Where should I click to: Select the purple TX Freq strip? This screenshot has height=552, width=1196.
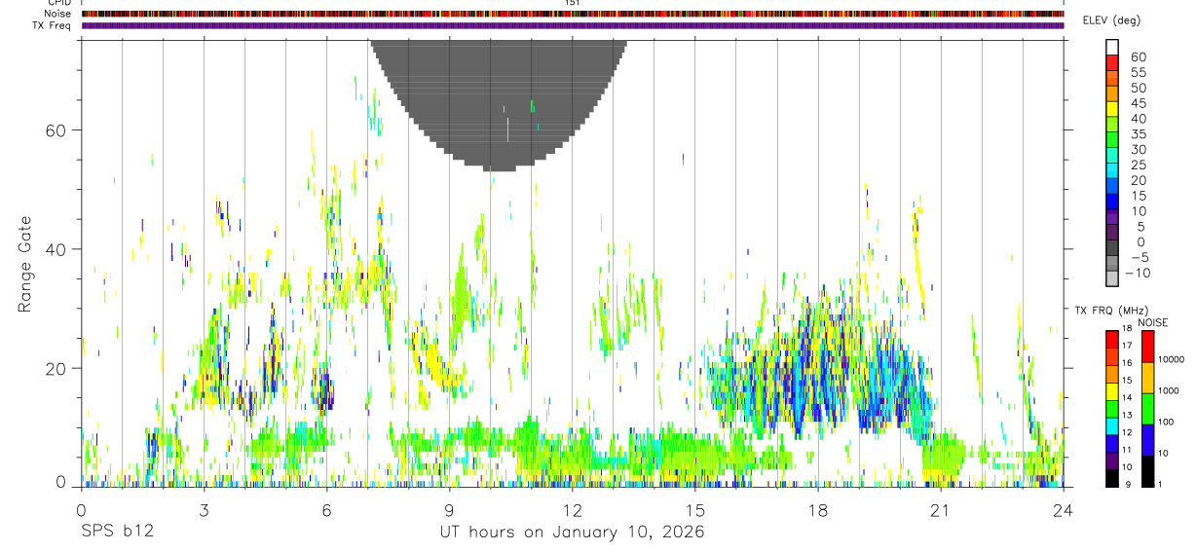(572, 25)
